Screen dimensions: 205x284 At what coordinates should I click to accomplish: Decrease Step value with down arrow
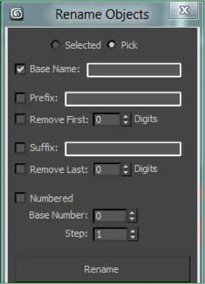pos(133,237)
